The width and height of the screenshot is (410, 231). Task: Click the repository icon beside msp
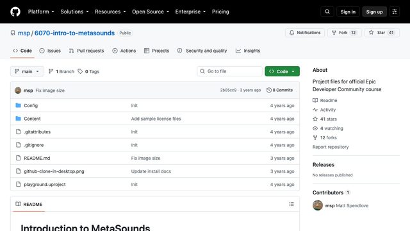(x=13, y=33)
